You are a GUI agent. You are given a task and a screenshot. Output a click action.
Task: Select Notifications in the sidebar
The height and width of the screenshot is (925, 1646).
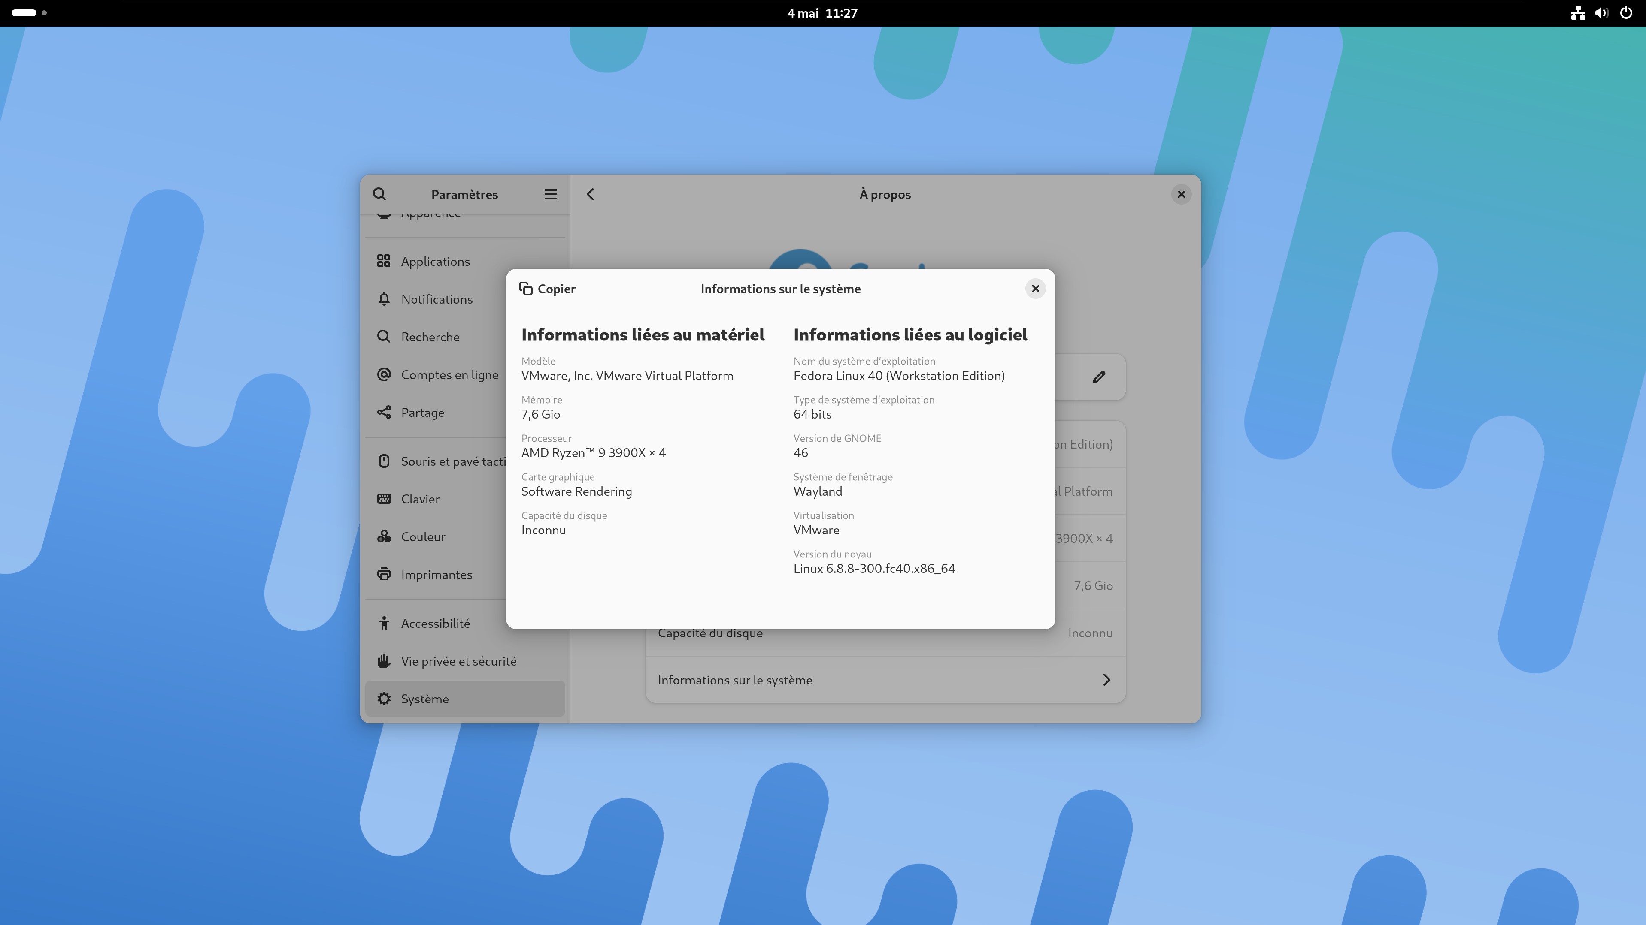click(437, 299)
